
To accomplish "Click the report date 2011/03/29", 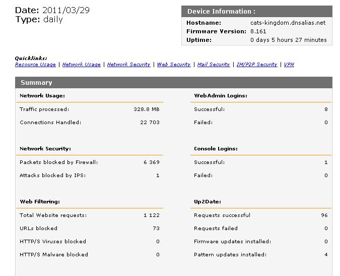I will coord(66,10).
